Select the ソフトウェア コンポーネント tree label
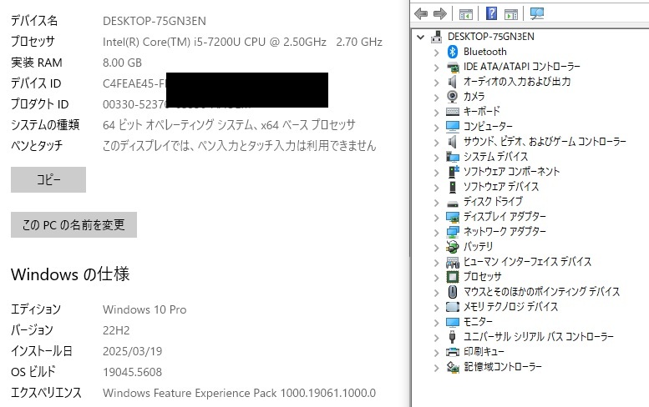649x407 pixels. coord(511,172)
